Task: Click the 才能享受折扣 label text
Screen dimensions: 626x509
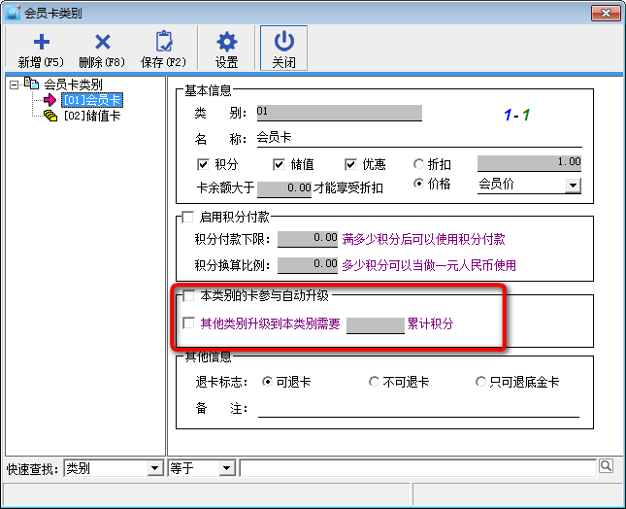Action: 348,187
